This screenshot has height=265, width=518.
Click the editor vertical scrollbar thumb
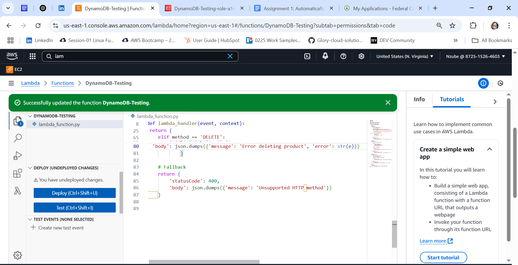click(394, 234)
